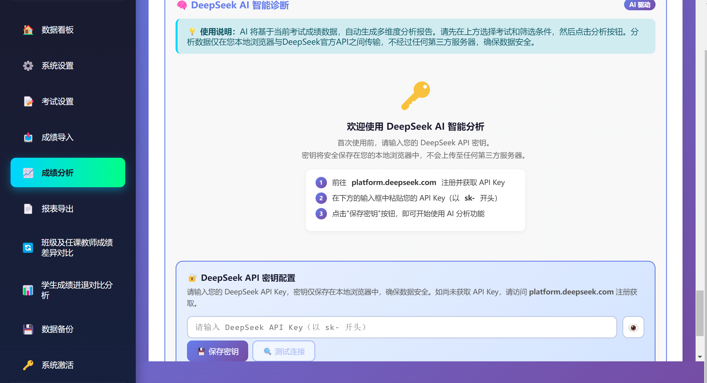707x383 pixels.
Task: Click the document icon beside 报表导出
Action: click(x=28, y=209)
